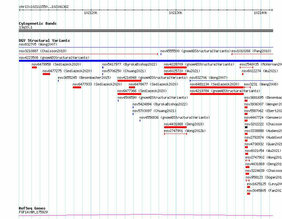Select the nsv6477366 (Sedlazeck2020) label

[x=142, y=91]
